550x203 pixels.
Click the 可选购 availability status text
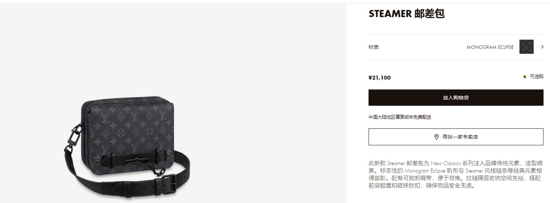pyautogui.click(x=536, y=77)
